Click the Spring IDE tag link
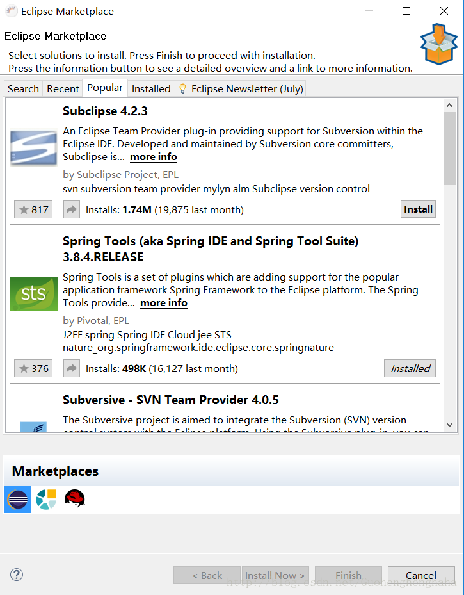Screen dimensions: 464x595 (141, 335)
